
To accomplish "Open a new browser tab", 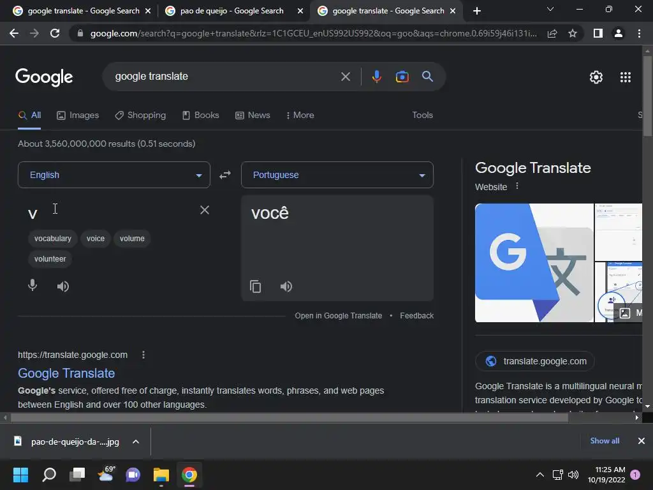I will click(x=477, y=11).
